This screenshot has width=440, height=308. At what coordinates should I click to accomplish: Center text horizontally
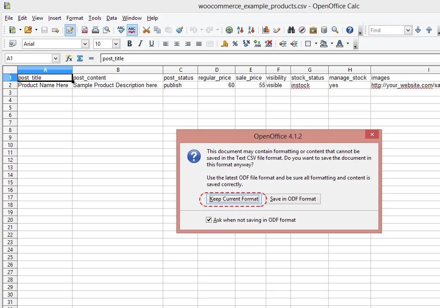click(x=177, y=44)
